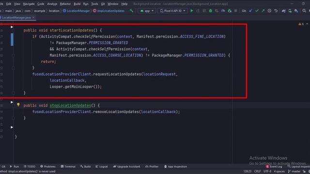The width and height of the screenshot is (310, 174).
Task: Click the Make Project hammer icon
Action: pyautogui.click(x=131, y=11)
